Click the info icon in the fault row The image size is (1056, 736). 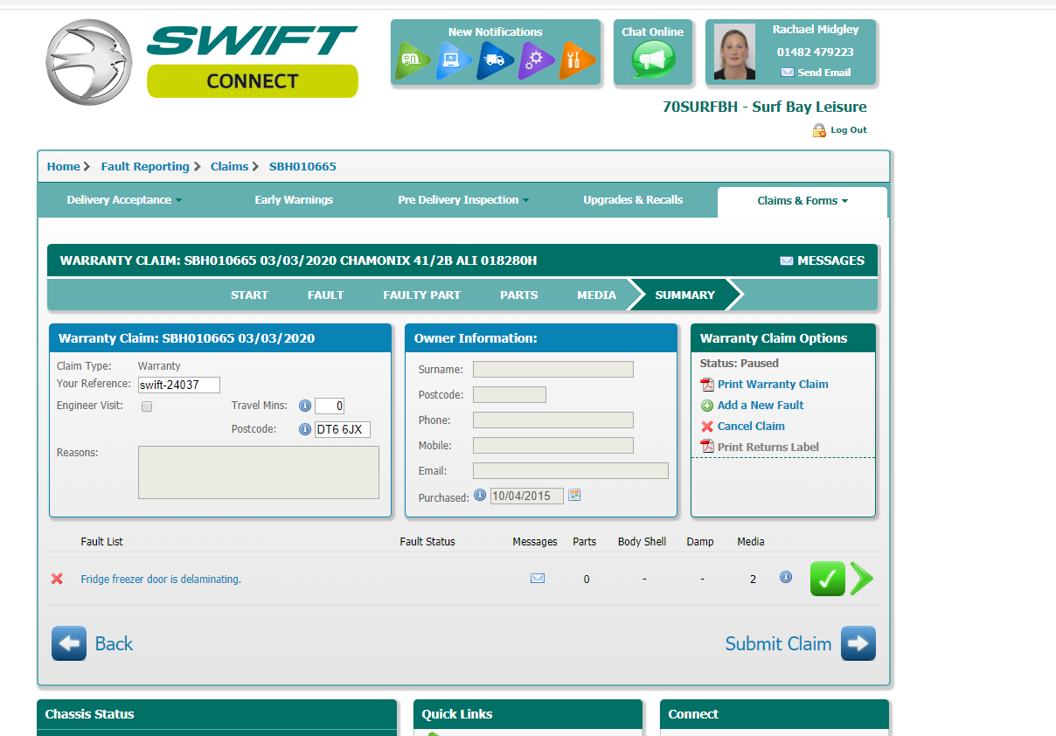tap(786, 577)
